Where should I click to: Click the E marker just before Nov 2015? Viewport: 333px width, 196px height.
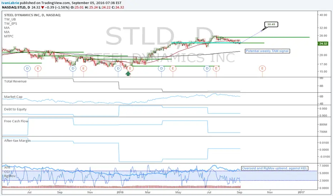pyautogui.click(x=84, y=68)
